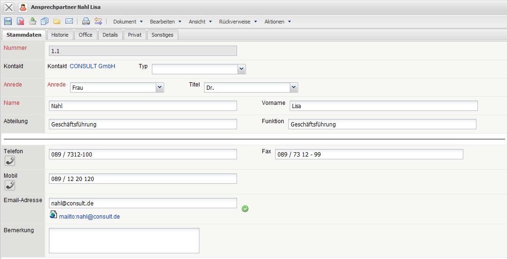507x259 pixels.
Task: Click into the Bemerkung text area
Action: 124,240
